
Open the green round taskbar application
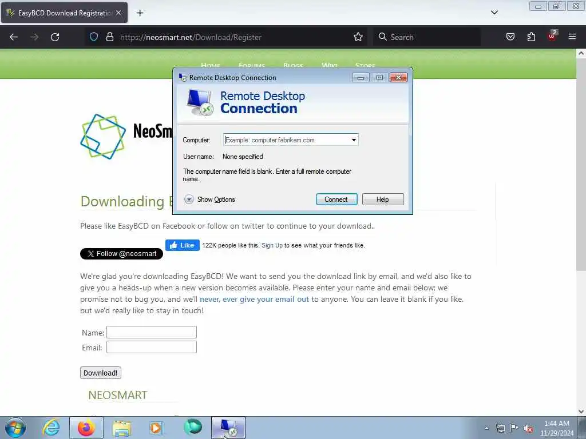pos(193,427)
